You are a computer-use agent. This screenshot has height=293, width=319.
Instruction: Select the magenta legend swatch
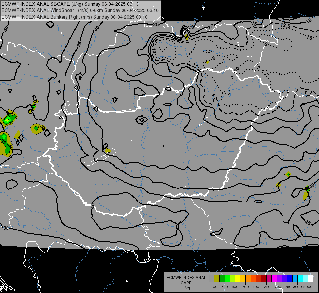point(274,279)
